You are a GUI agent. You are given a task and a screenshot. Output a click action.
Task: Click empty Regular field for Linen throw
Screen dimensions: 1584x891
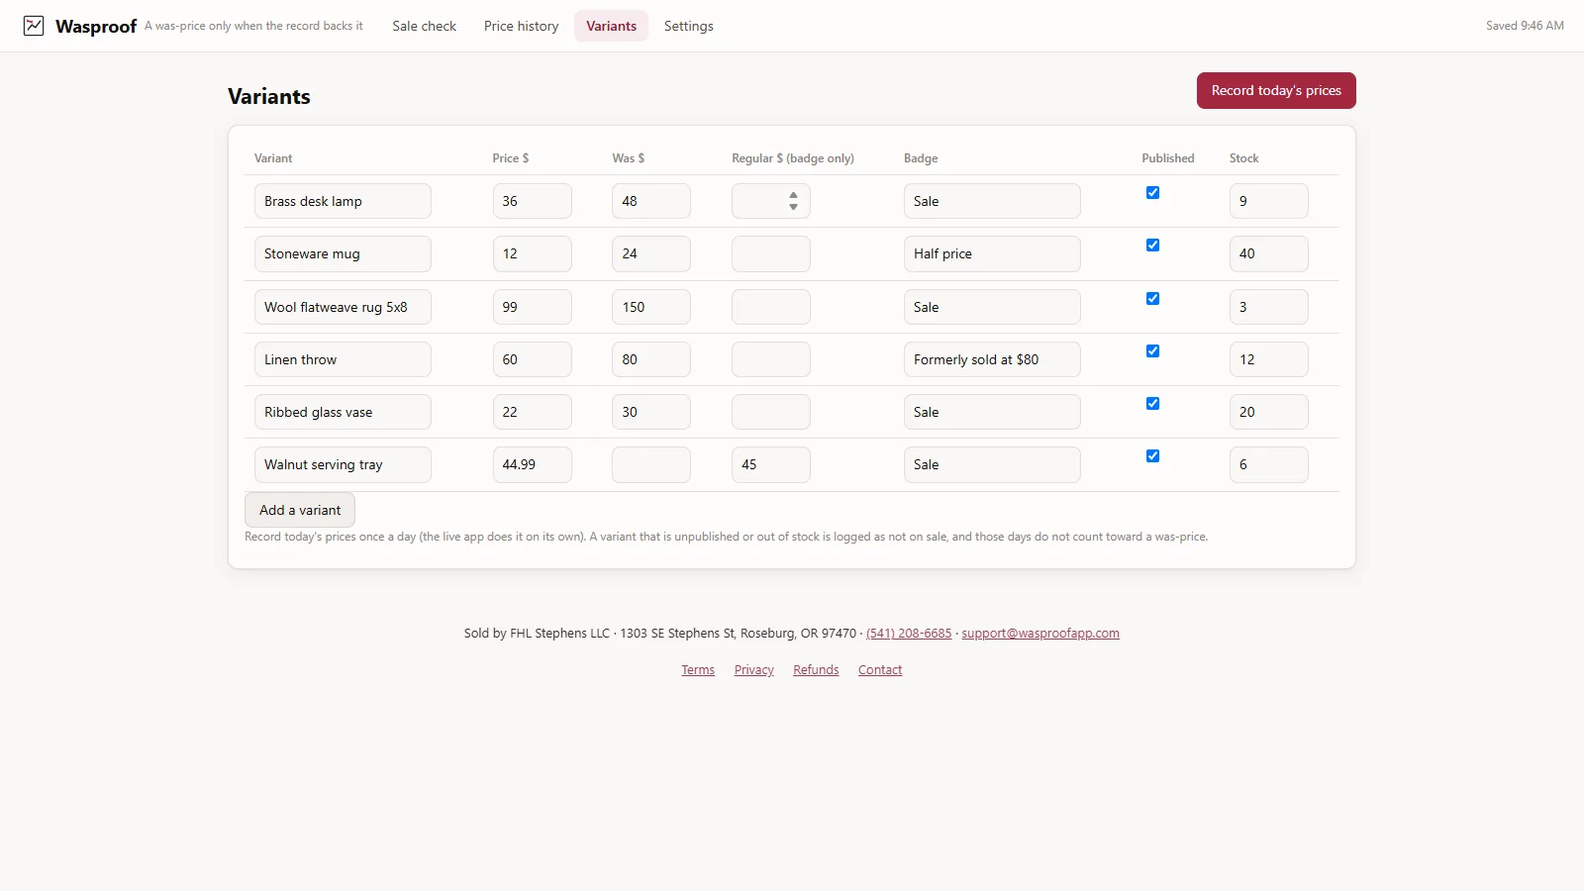pyautogui.click(x=771, y=359)
